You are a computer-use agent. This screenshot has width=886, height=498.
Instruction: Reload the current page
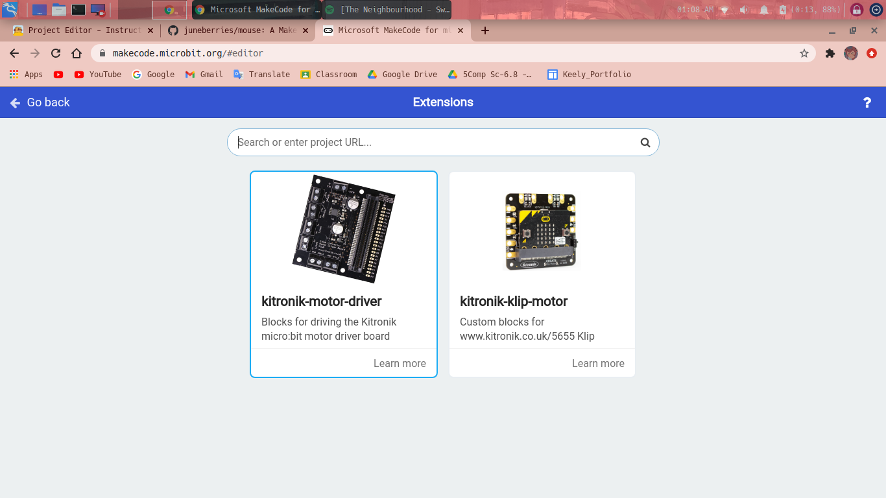pyautogui.click(x=56, y=53)
